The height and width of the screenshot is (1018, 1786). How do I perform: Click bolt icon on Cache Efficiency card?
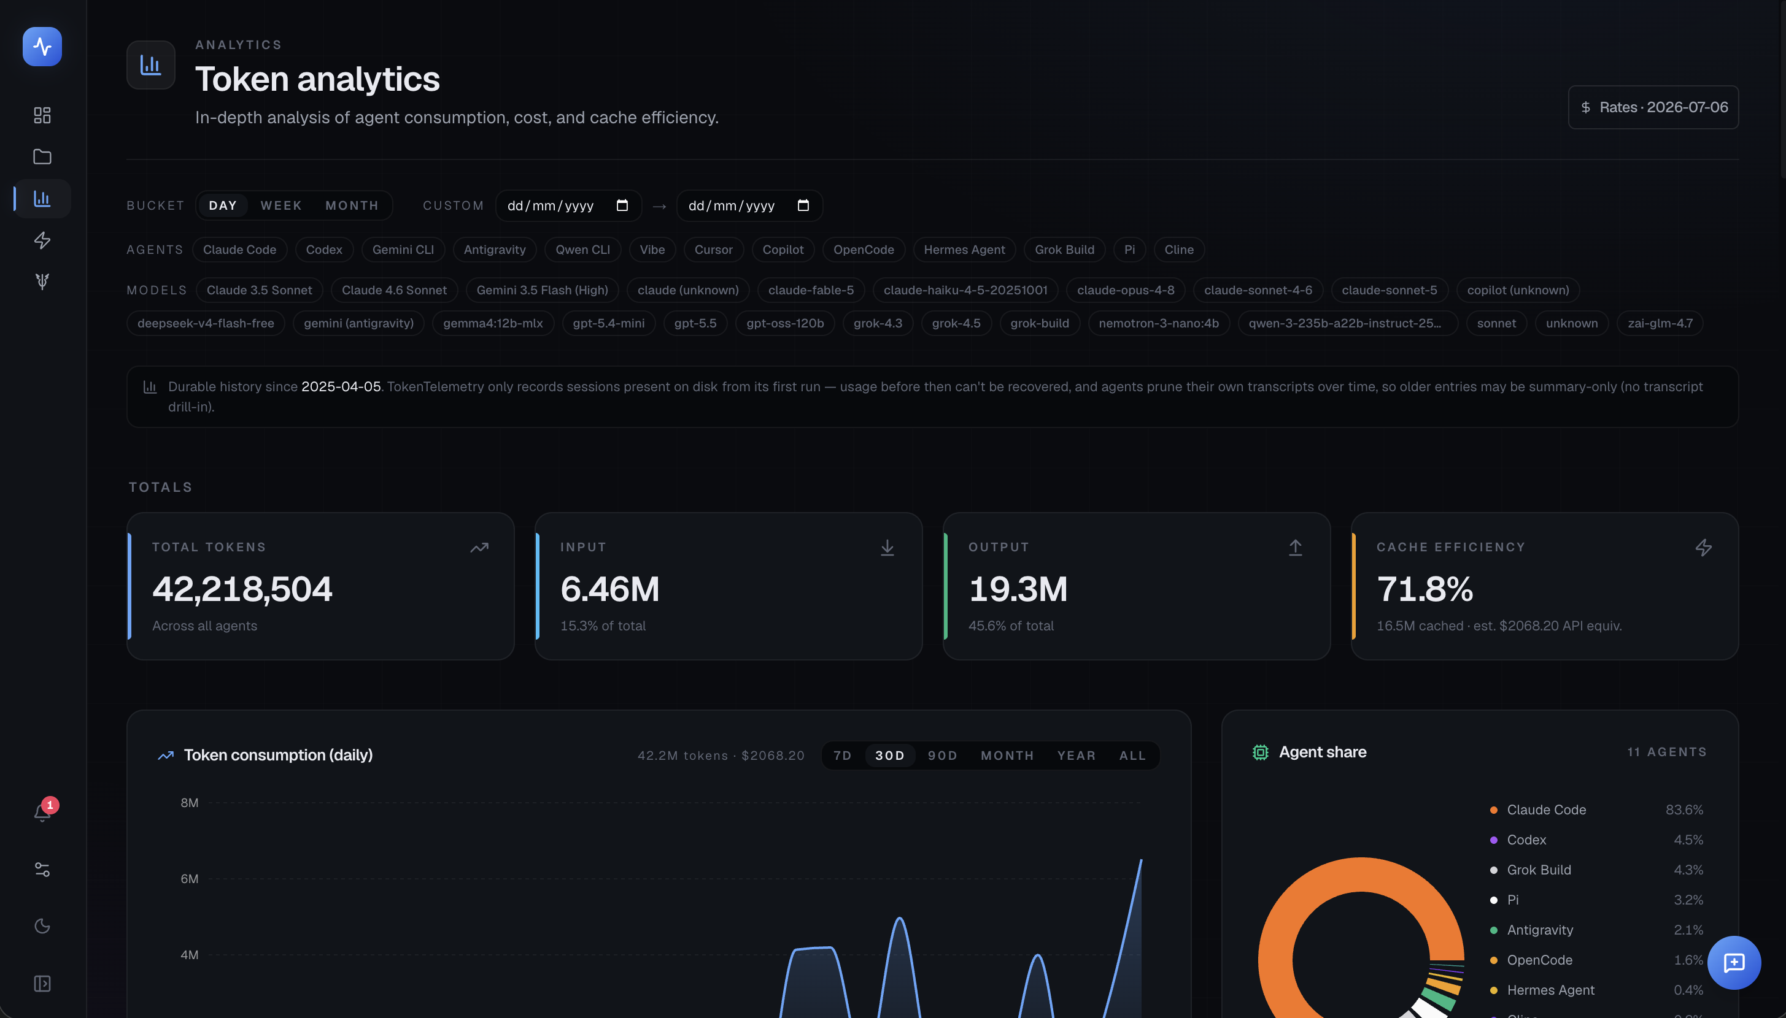(x=1703, y=548)
